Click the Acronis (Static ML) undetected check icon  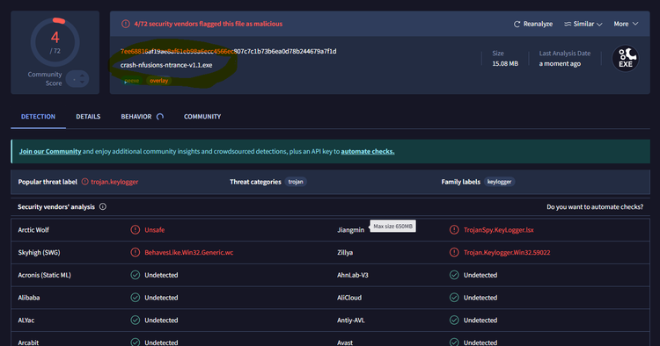point(136,275)
